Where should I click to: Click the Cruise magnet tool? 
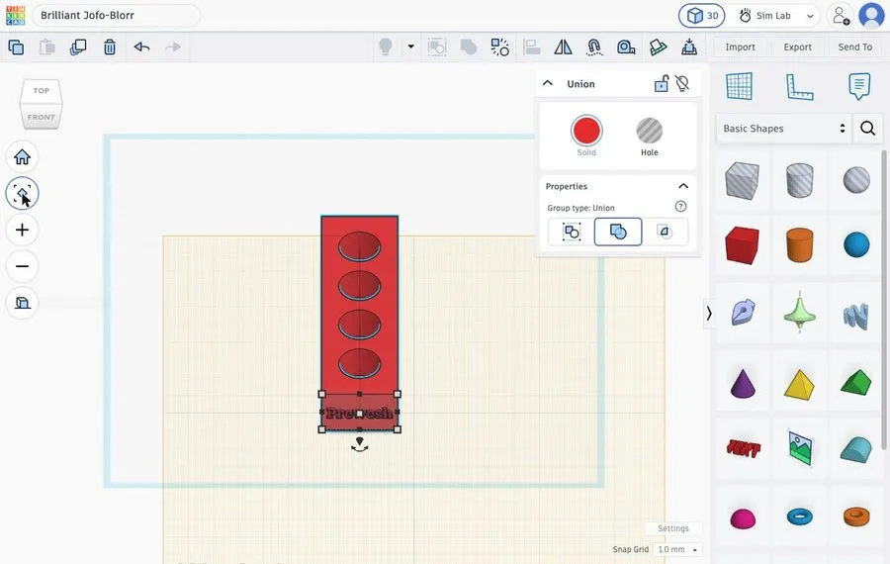click(594, 47)
